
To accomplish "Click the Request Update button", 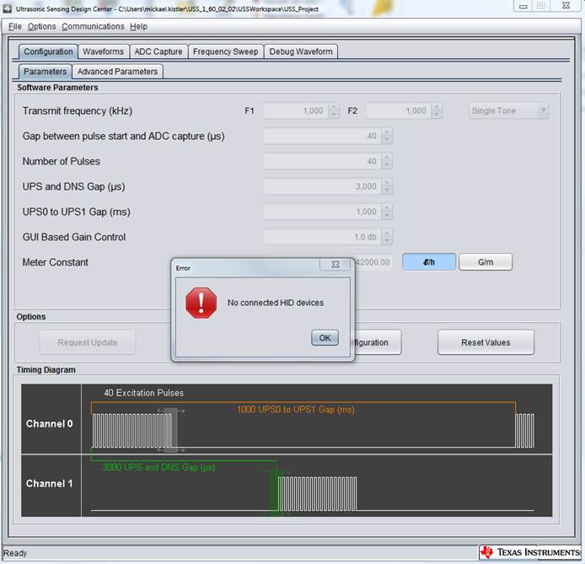I will 88,342.
